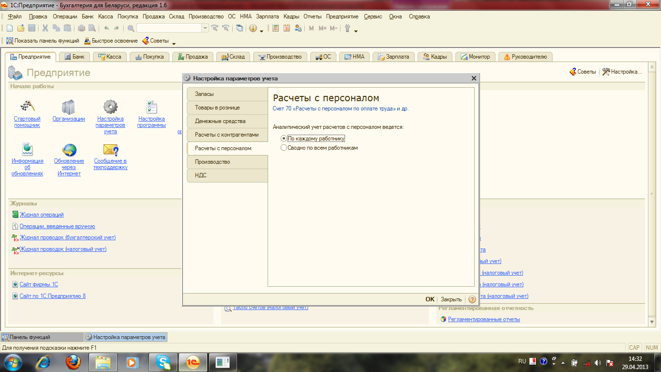Click the calculator toolbar icon
The width and height of the screenshot is (661, 372).
pyautogui.click(x=276, y=28)
